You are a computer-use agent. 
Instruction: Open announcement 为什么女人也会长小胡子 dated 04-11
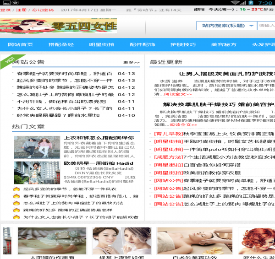point(64,108)
